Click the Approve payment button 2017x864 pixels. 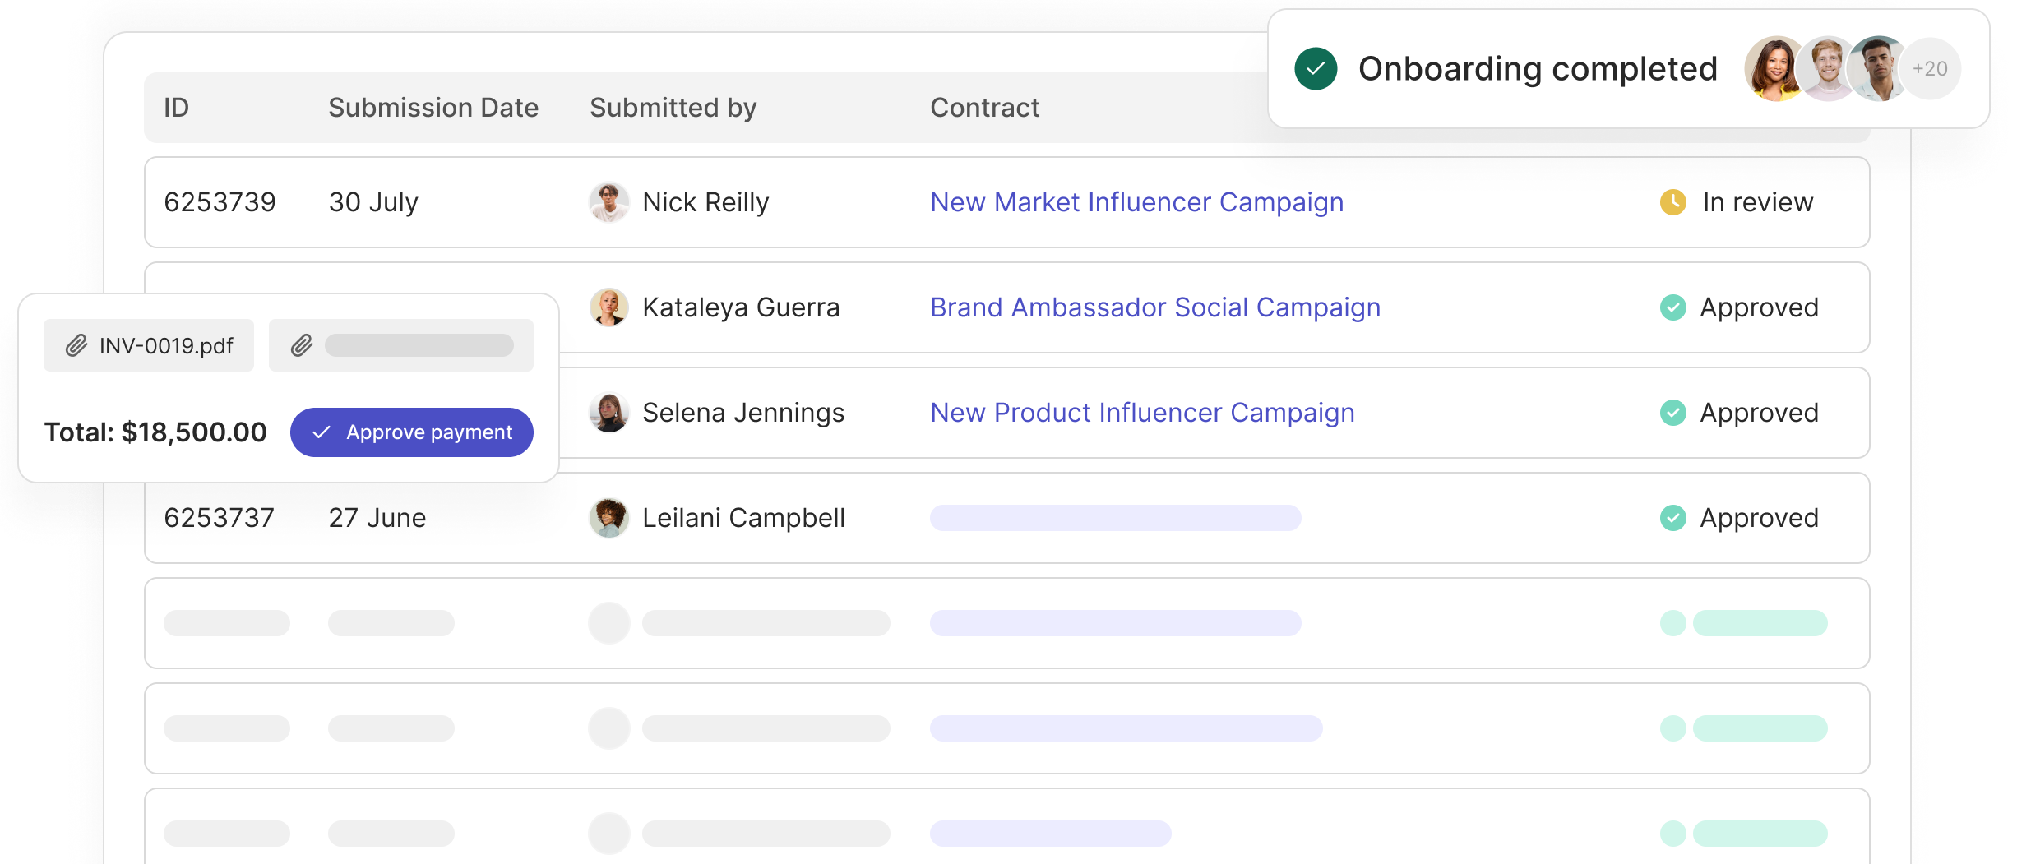(x=411, y=432)
